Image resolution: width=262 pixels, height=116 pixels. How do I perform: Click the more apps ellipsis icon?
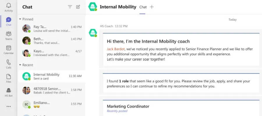(x=8, y=106)
